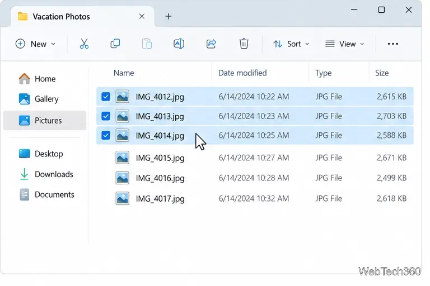
Task: Click the Delete trash icon
Action: coord(244,44)
